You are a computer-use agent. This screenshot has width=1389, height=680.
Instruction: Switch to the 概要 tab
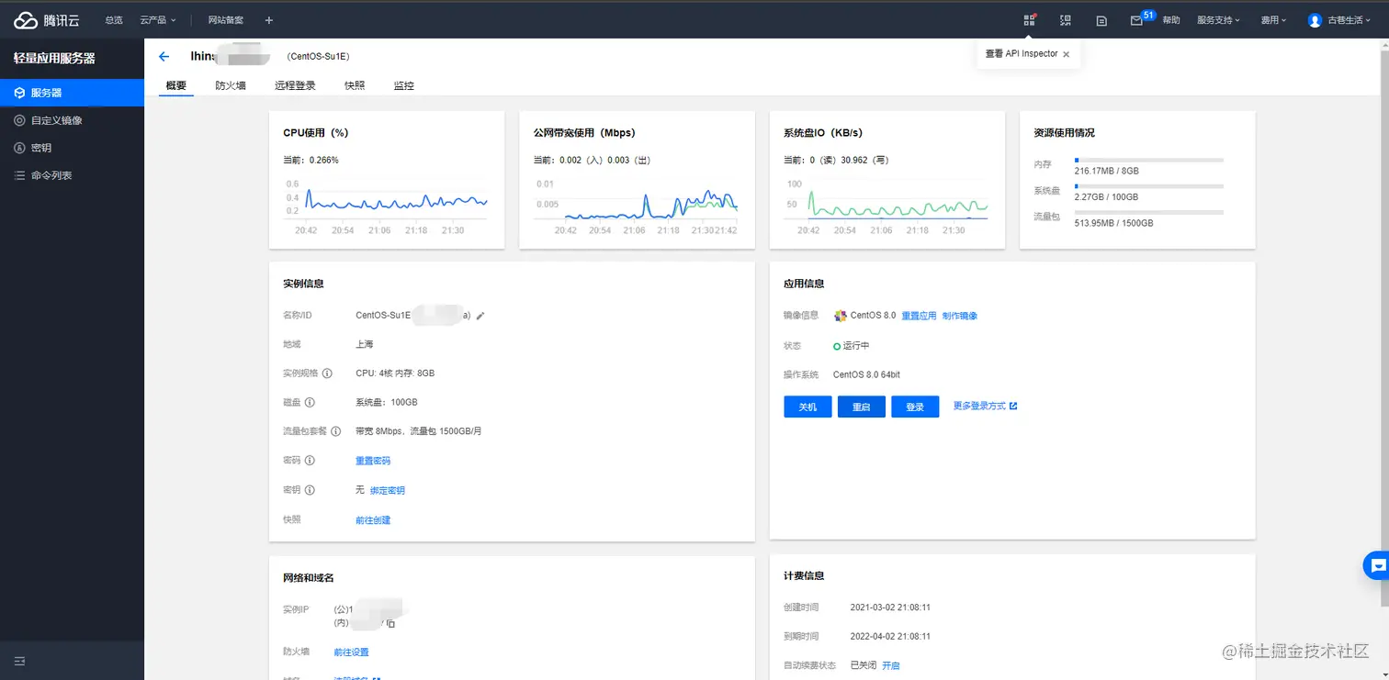[175, 85]
